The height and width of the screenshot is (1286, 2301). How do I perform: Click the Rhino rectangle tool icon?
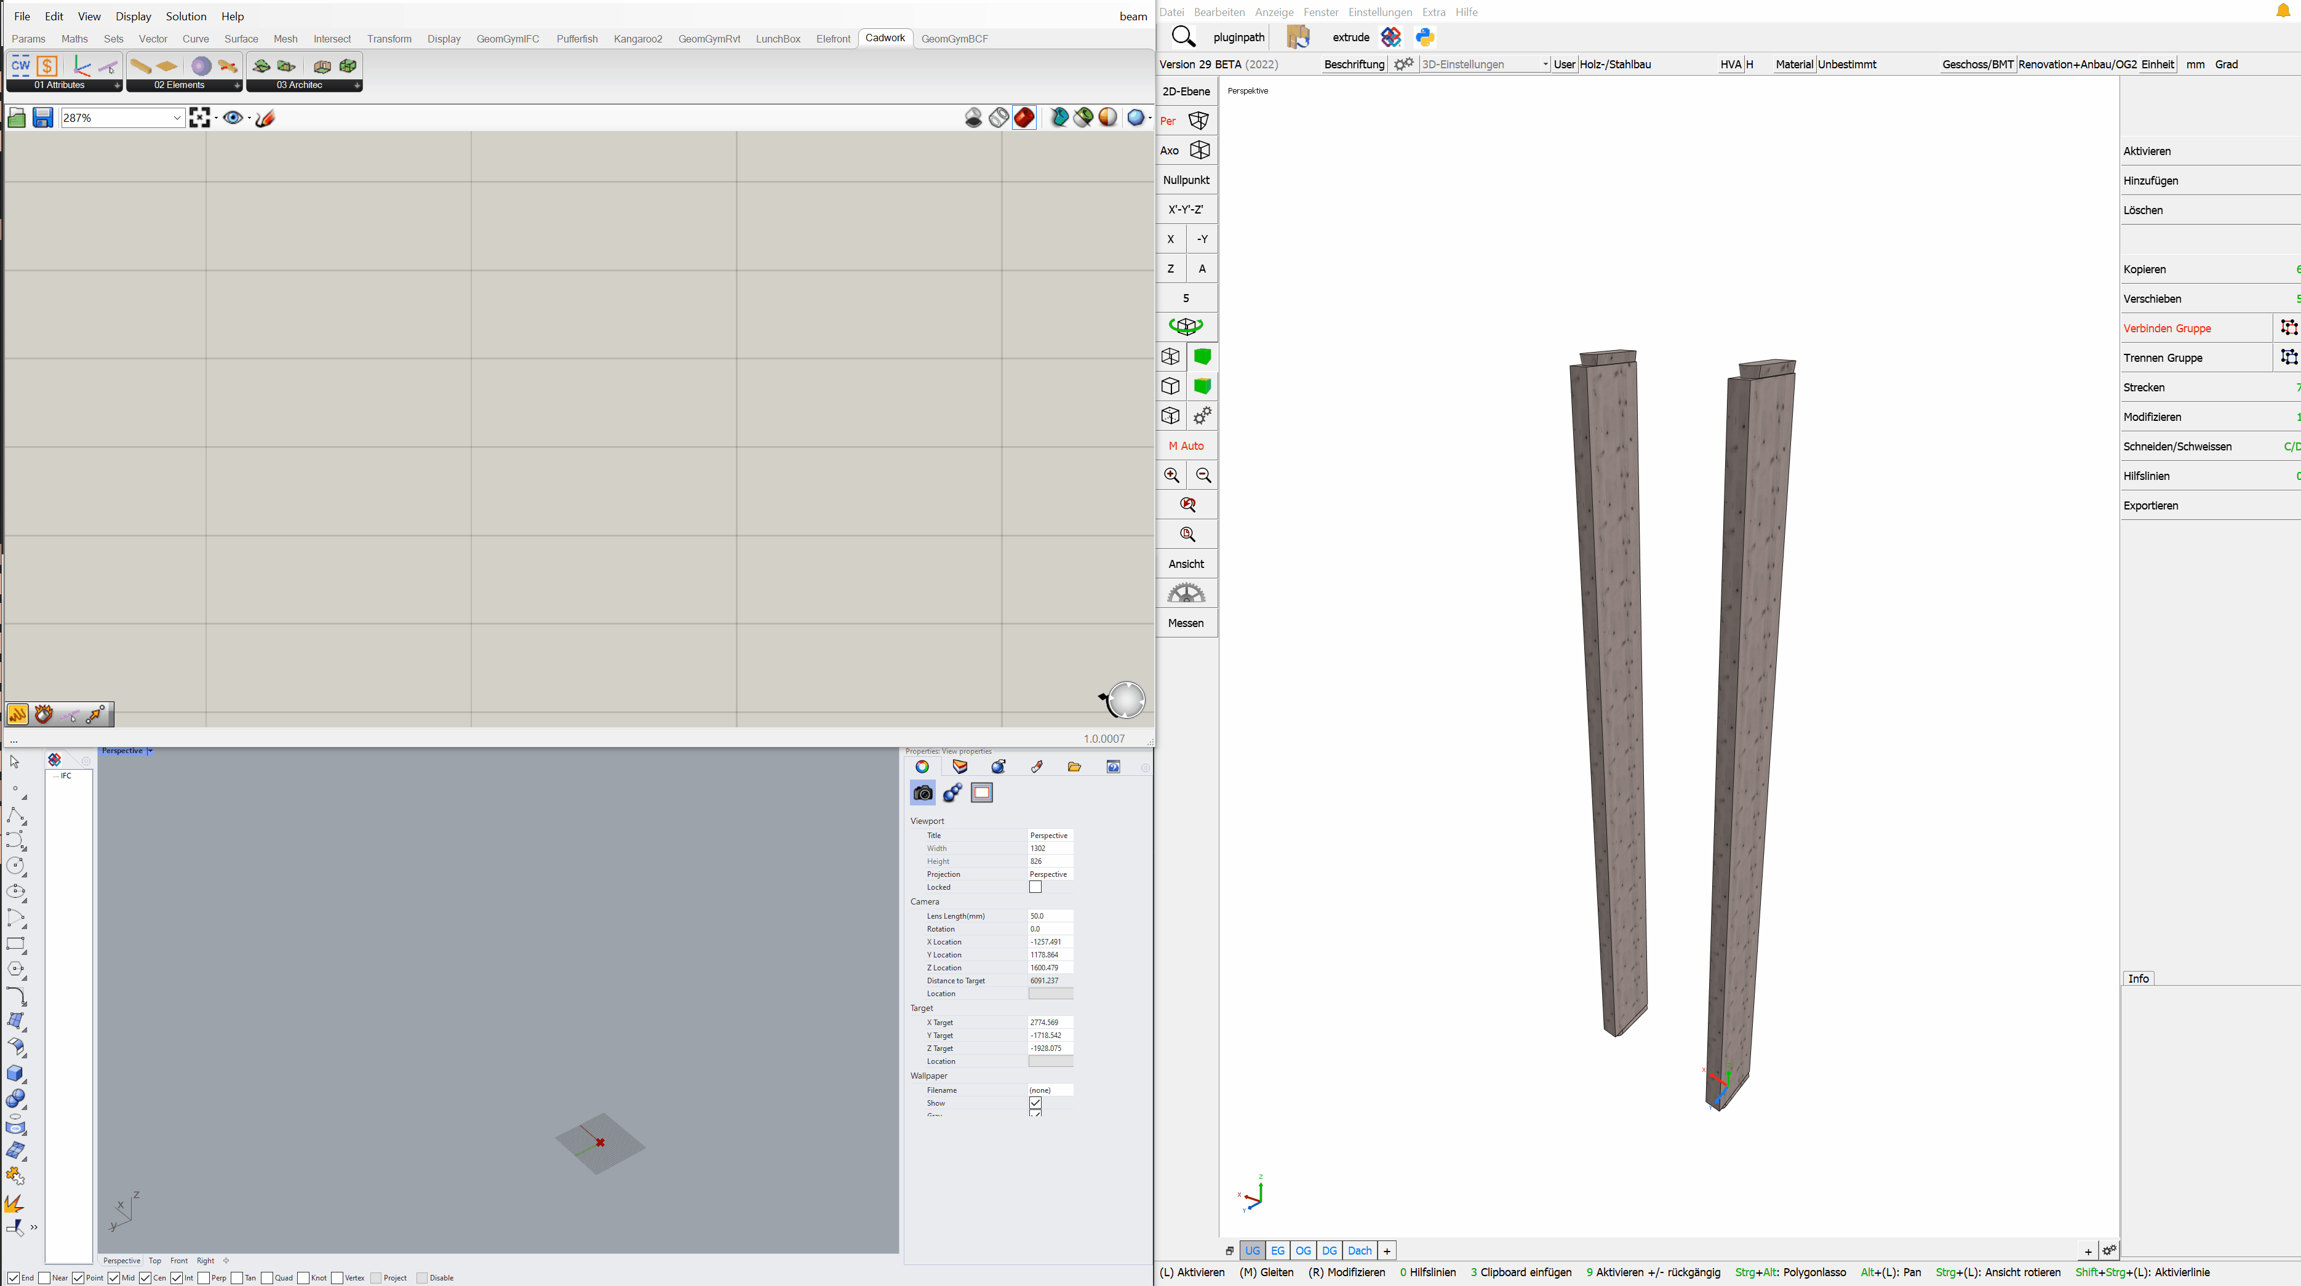point(15,944)
